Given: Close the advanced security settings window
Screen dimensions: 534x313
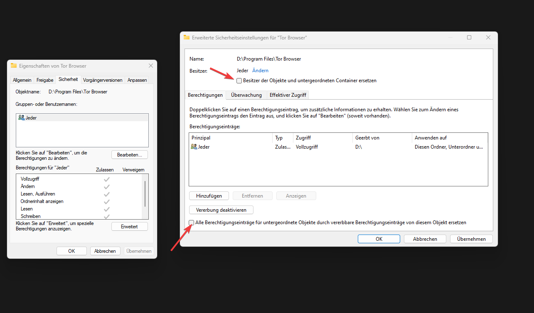Looking at the screenshot, I should click(488, 37).
